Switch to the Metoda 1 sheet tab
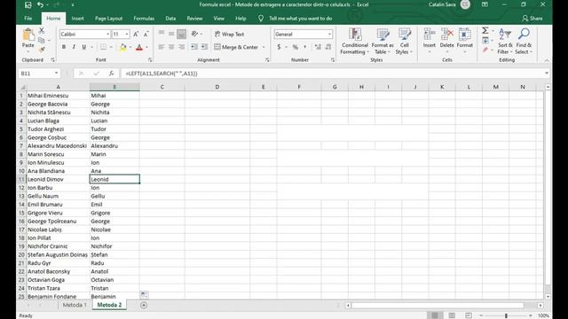The image size is (568, 319). point(75,305)
